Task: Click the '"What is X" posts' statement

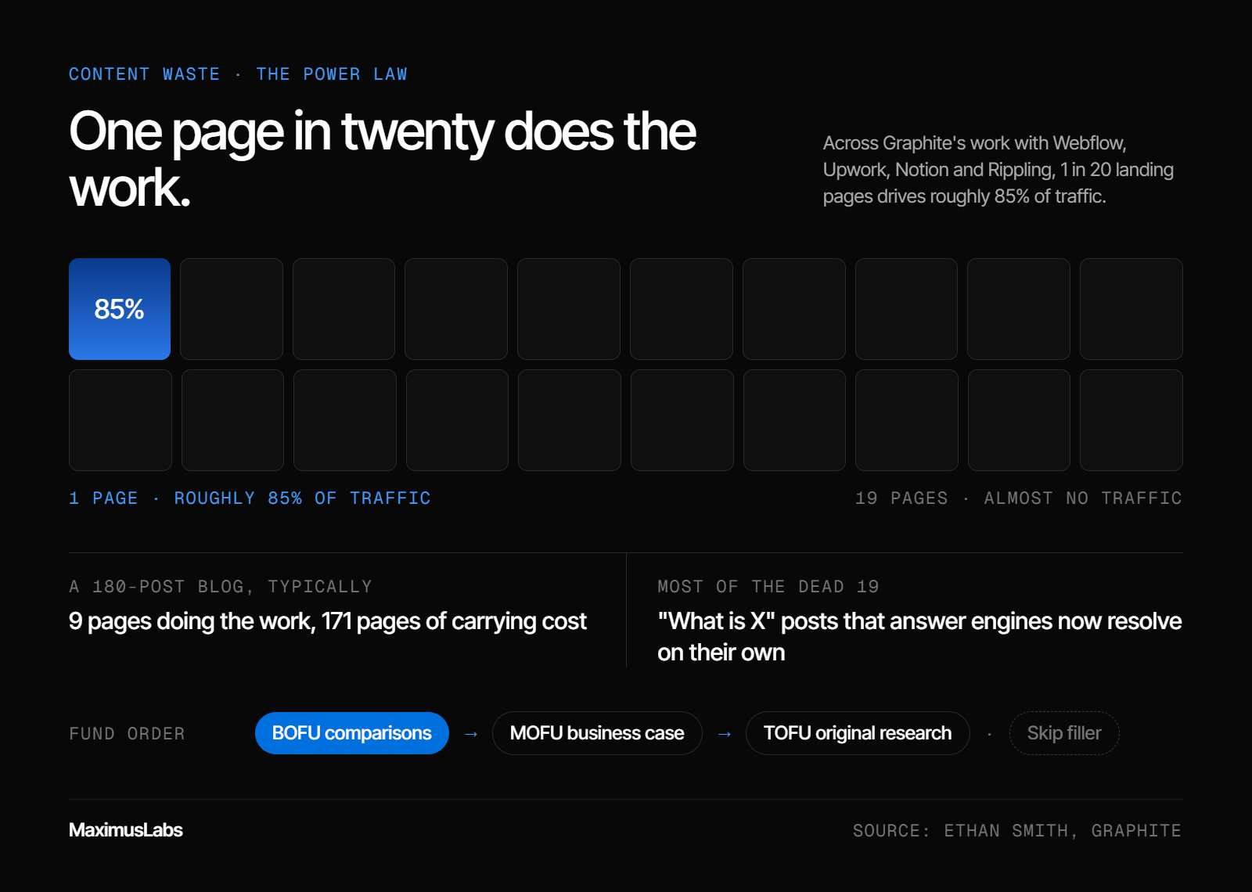Action: [x=919, y=637]
